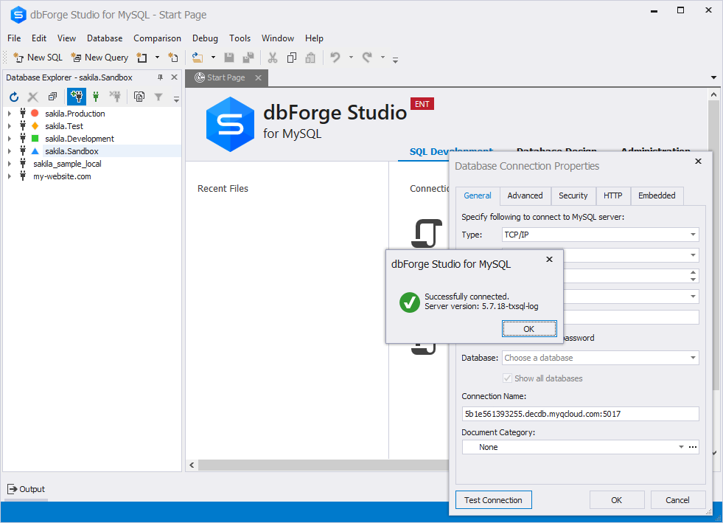Click the New Query toolbar button
Screen dimensions: 723x523
(99, 58)
